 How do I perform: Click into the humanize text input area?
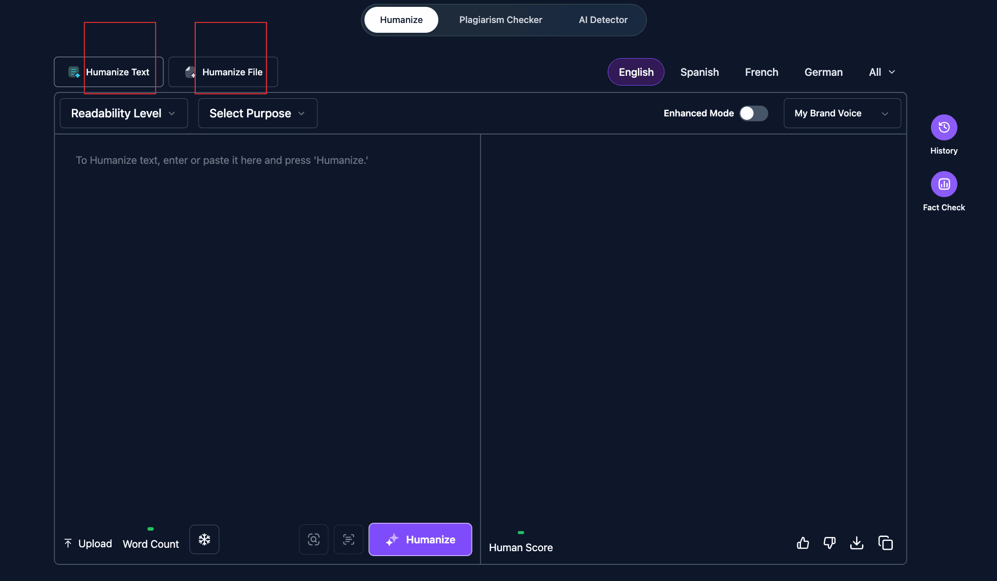coord(267,293)
